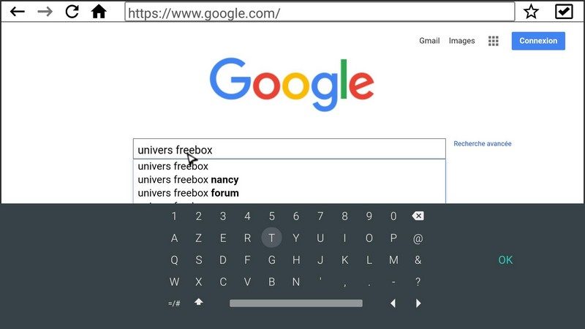Move the cursor left with the left triangle key
Screen dimensions: 585x329
tap(393, 303)
